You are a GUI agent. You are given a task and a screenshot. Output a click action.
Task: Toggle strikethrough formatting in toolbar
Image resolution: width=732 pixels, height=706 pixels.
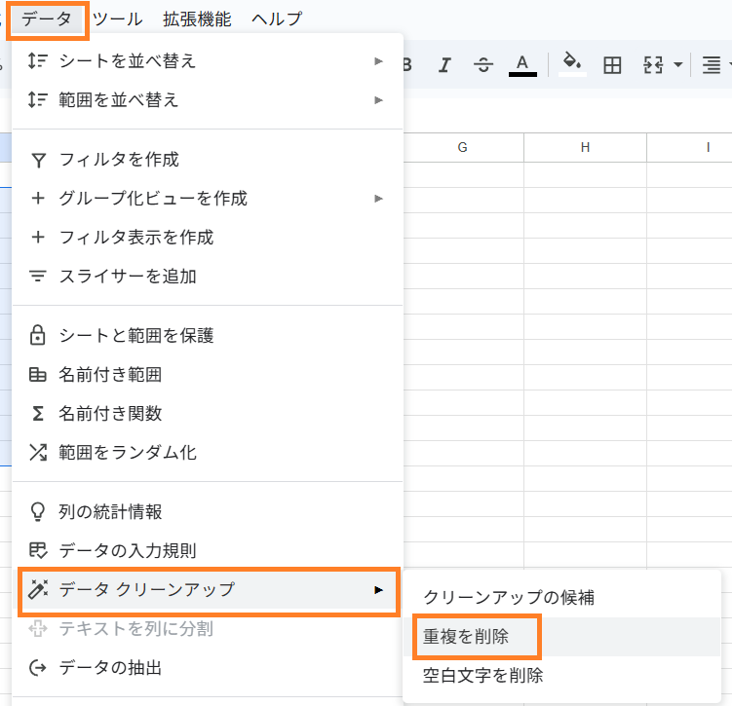pos(483,65)
